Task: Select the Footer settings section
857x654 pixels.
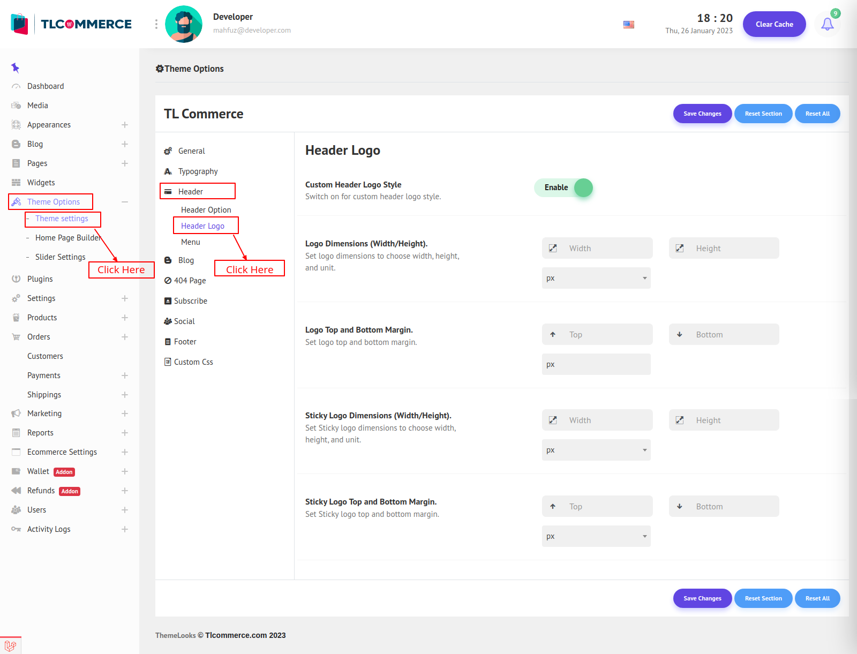Action: click(x=185, y=342)
